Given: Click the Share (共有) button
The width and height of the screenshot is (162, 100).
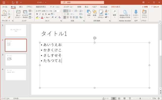Looking at the screenshot, I should [x=145, y=7].
